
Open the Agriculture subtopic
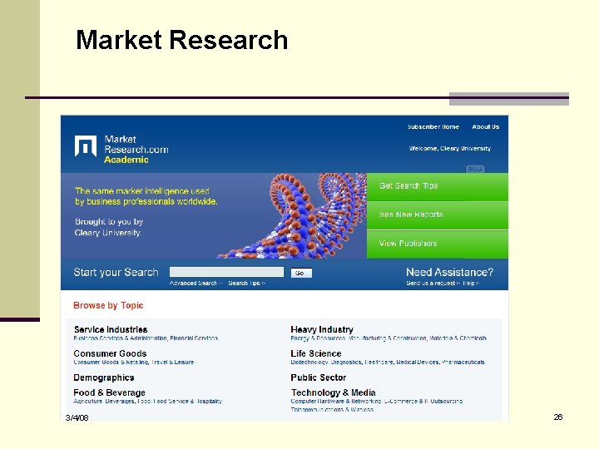[x=87, y=402]
